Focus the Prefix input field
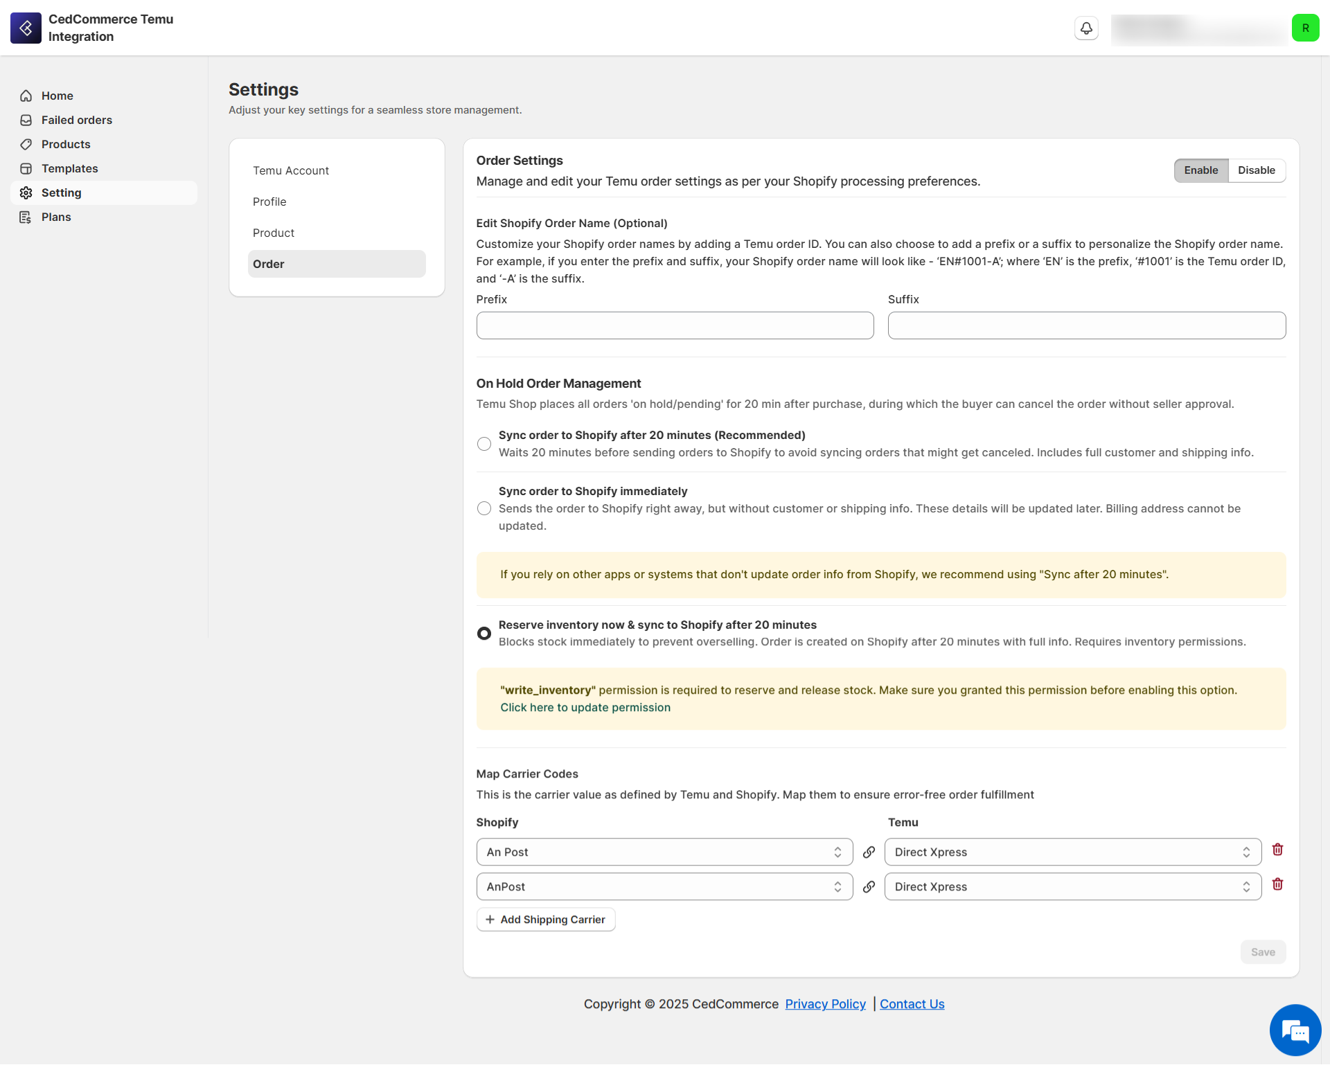Screen dimensions: 1330x1065 click(675, 325)
